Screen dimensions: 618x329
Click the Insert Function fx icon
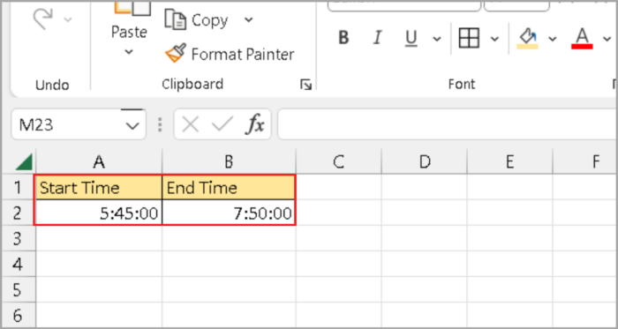coord(254,125)
